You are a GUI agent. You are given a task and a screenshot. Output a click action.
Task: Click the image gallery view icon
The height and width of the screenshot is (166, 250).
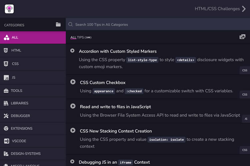pyautogui.click(x=242, y=37)
